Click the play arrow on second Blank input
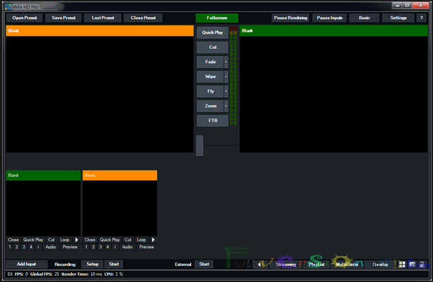 [x=153, y=240]
